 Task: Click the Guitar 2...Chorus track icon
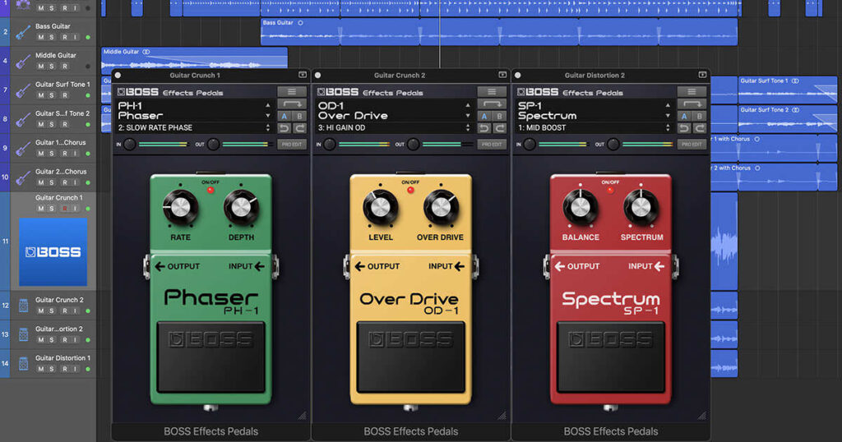pyautogui.click(x=22, y=177)
